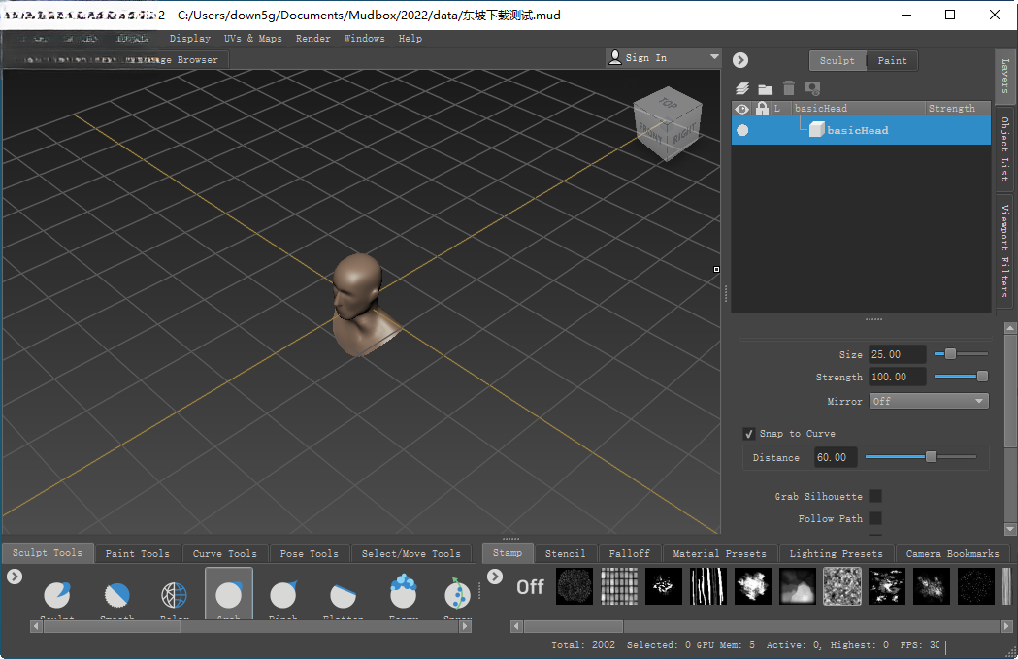Switch to the Paint Tools tab

pyautogui.click(x=137, y=554)
